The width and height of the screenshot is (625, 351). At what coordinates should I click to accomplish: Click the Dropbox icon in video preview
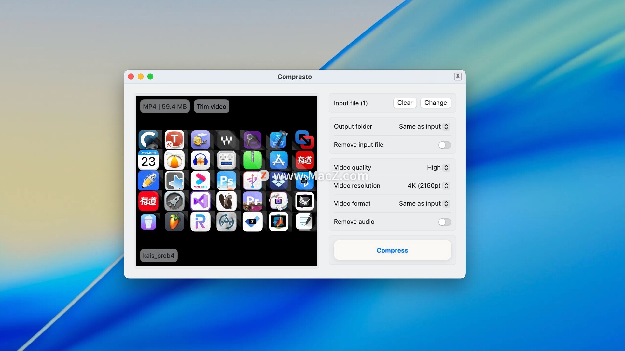[x=278, y=182]
